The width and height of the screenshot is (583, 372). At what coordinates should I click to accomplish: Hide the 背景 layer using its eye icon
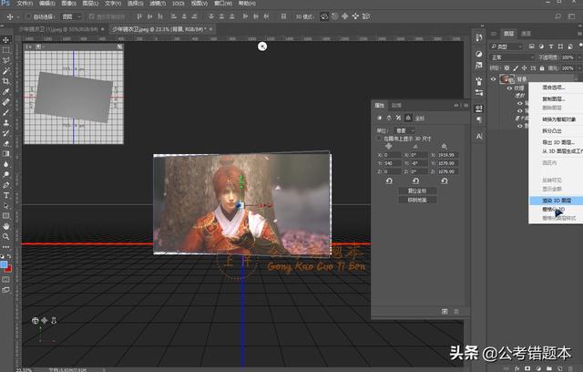(x=494, y=78)
